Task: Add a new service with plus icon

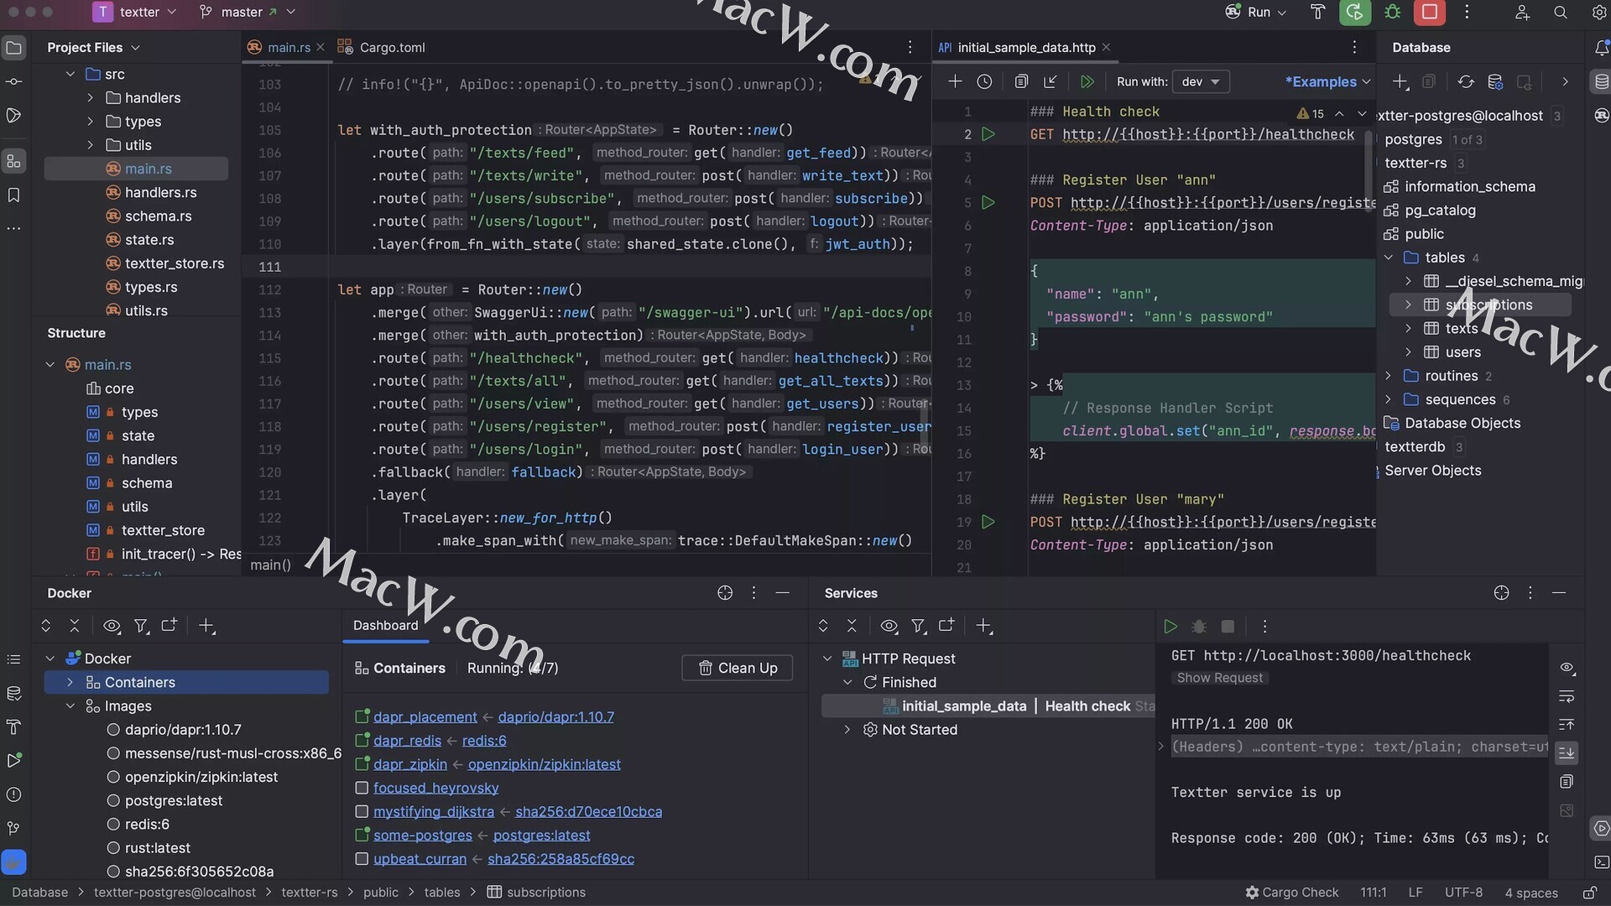Action: (983, 626)
